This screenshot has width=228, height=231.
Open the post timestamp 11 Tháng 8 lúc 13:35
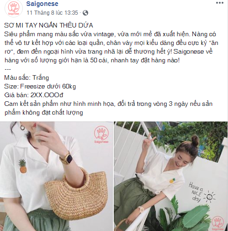52,13
